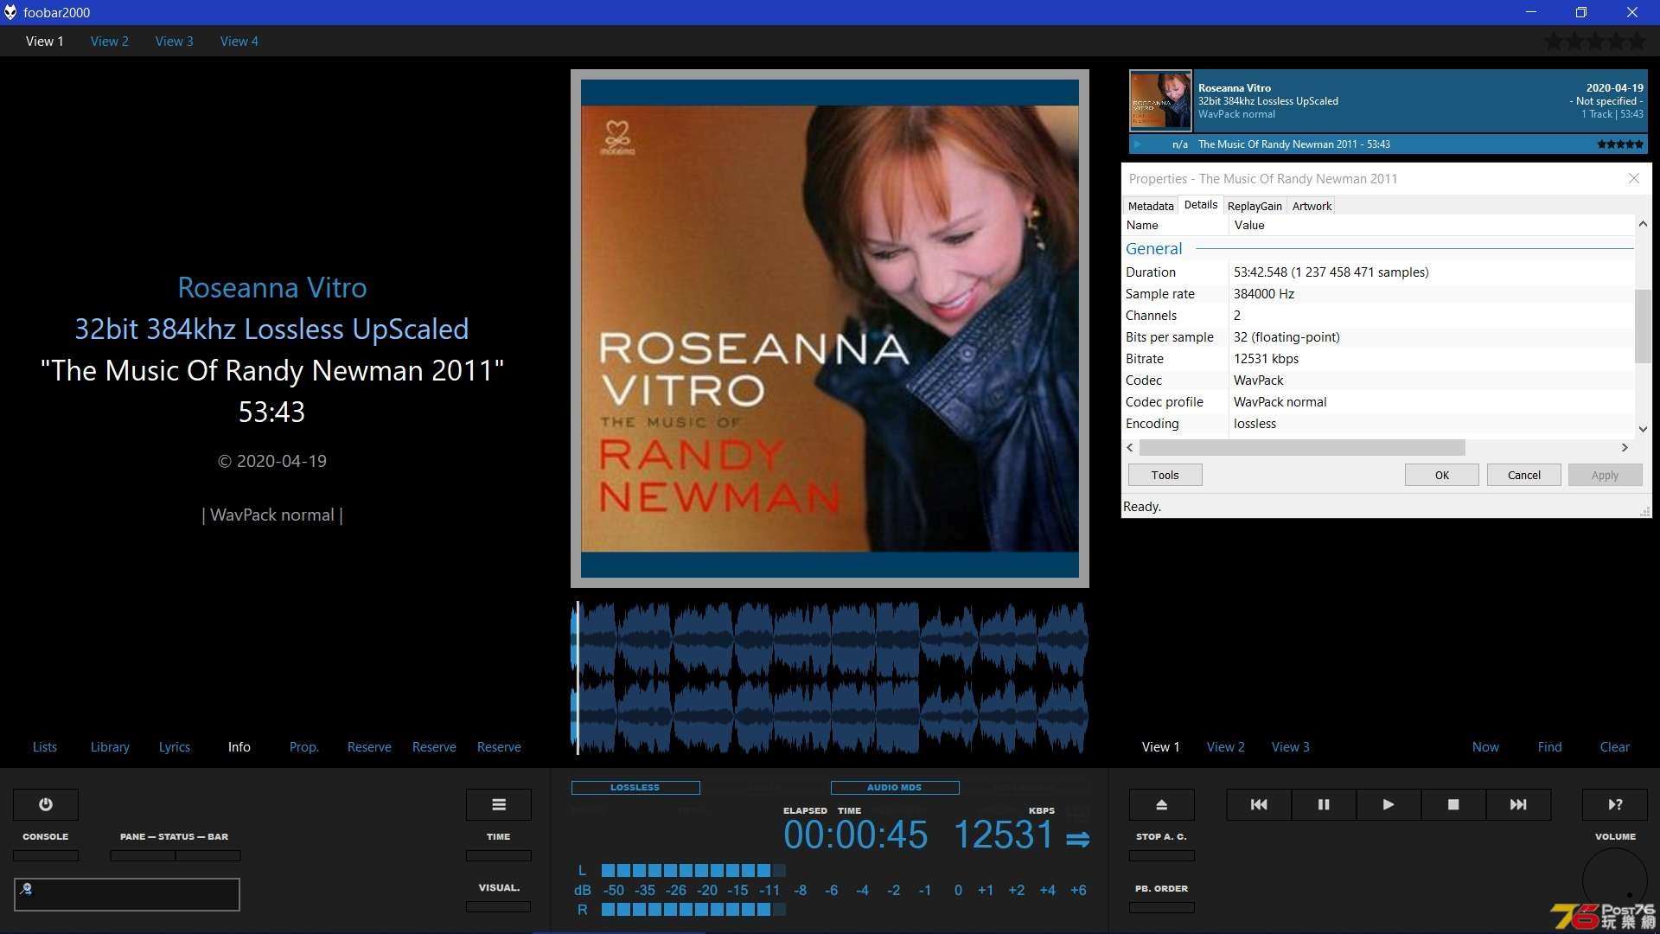
Task: Turn the volume knob
Action: (x=1615, y=880)
